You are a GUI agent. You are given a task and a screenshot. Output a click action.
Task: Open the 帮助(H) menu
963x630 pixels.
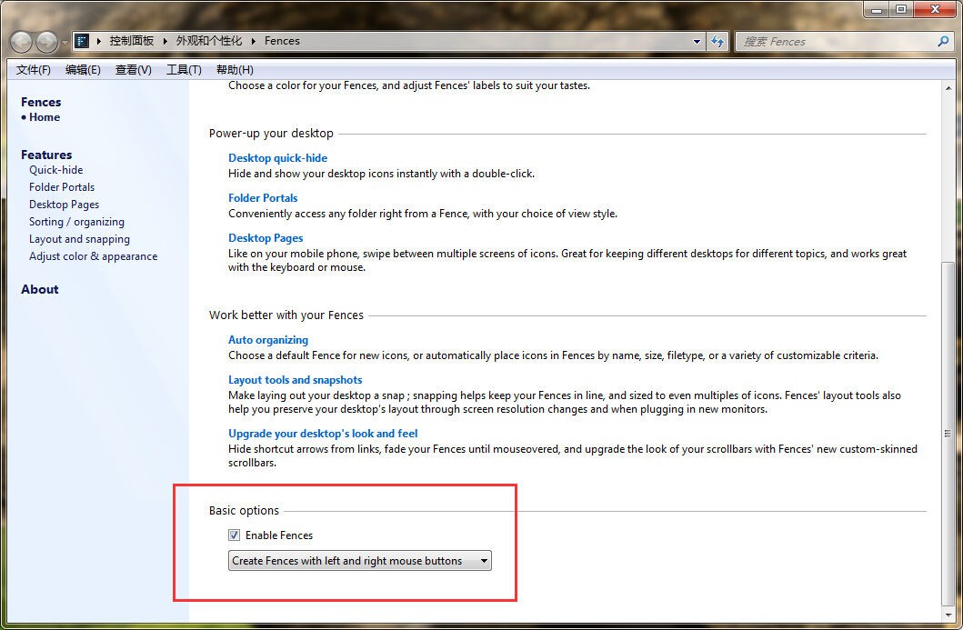[235, 69]
